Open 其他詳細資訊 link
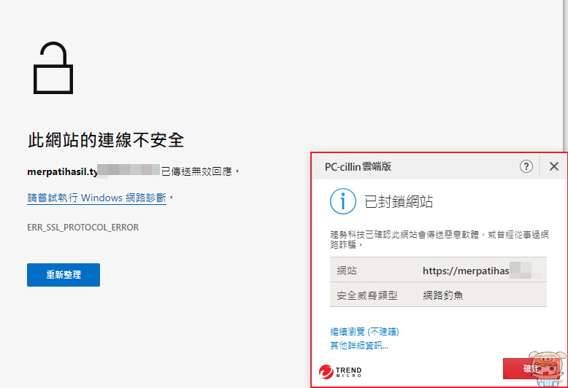568x388 pixels. point(359,346)
